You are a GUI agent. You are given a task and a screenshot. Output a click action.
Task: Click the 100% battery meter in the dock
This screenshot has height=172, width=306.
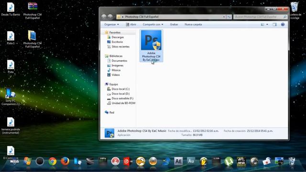103,161
